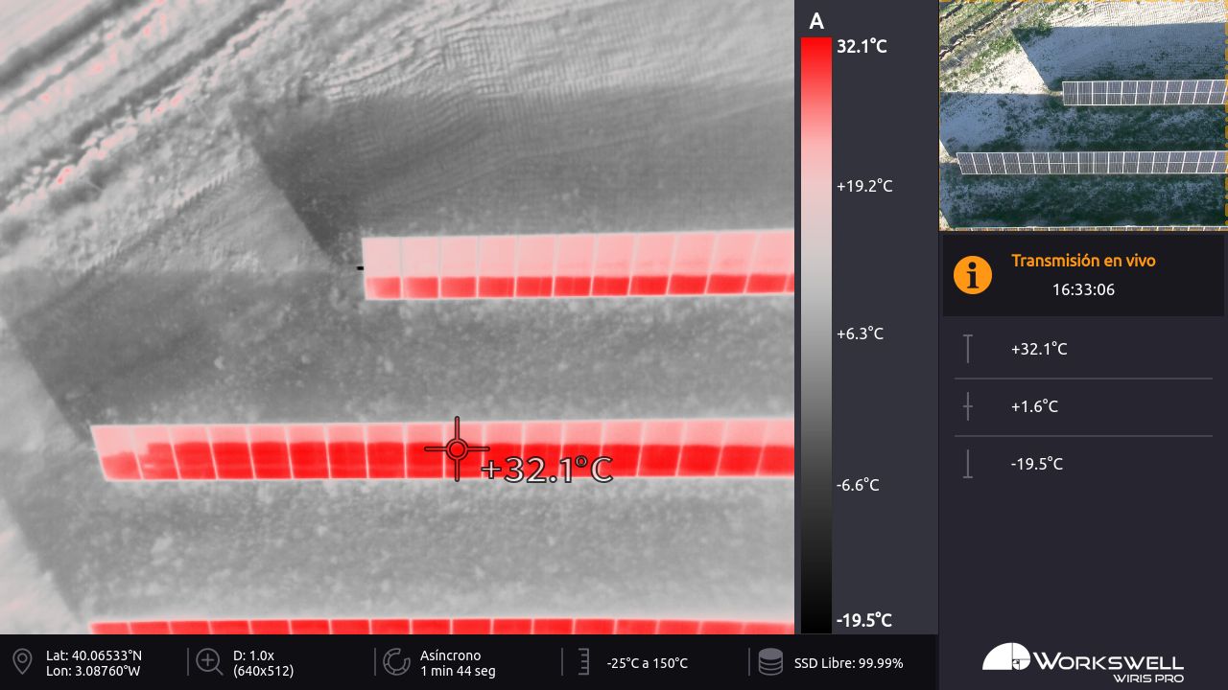Open the -25°C a 150°C range setting
Viewport: 1228px width, 690px height.
tap(647, 663)
